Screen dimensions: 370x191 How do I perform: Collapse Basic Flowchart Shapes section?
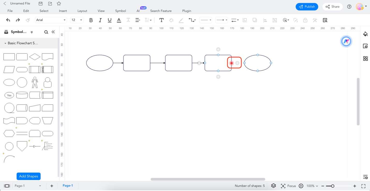(x=5, y=43)
